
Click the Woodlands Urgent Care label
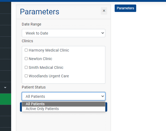pos(49,76)
